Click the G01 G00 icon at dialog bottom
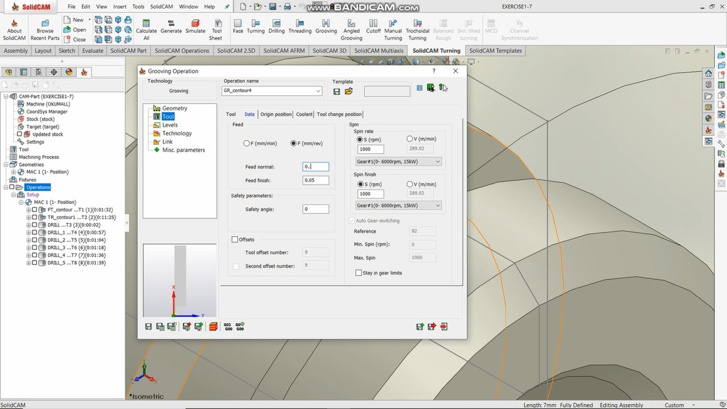This screenshot has width=727, height=409. pyautogui.click(x=228, y=327)
